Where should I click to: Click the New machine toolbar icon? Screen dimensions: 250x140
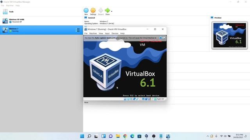coord(86,10)
